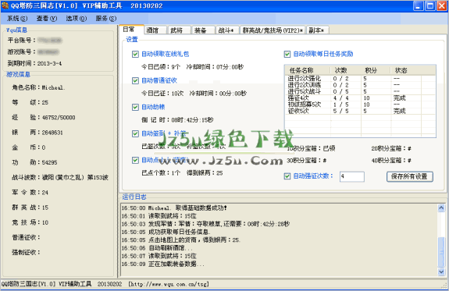Toggle 自动领取每日任务奖励 checkbox
Screen dimensions: 449x291
coord(287,54)
